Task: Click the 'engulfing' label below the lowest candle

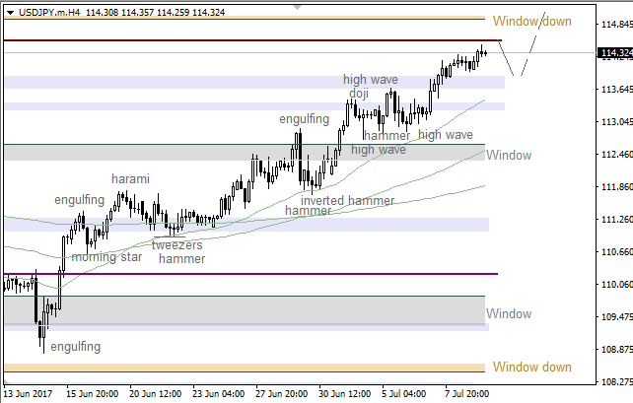Action: click(x=75, y=347)
